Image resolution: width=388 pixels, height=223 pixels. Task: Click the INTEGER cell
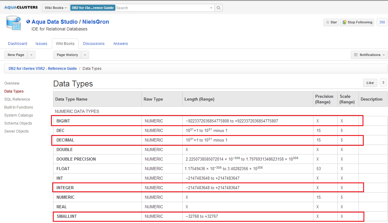pyautogui.click(x=97, y=188)
